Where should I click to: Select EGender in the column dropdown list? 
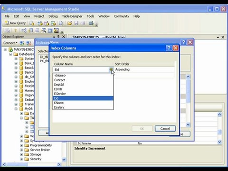click(x=83, y=94)
